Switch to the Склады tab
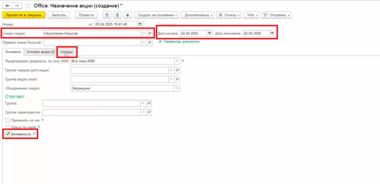 tap(67, 52)
